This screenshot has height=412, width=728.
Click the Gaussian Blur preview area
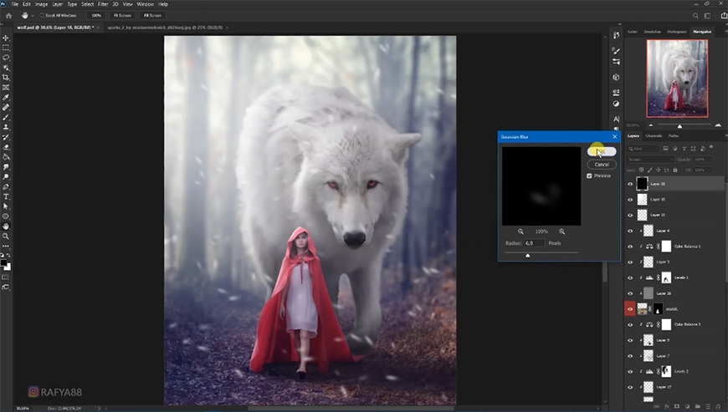[541, 186]
